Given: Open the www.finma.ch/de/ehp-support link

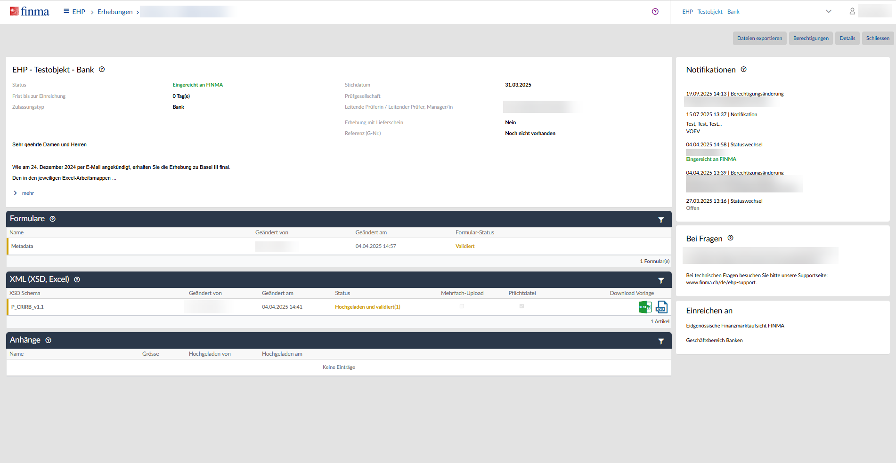Looking at the screenshot, I should 721,283.
